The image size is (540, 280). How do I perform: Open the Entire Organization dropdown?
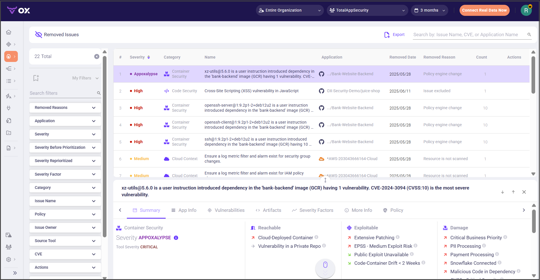(290, 10)
